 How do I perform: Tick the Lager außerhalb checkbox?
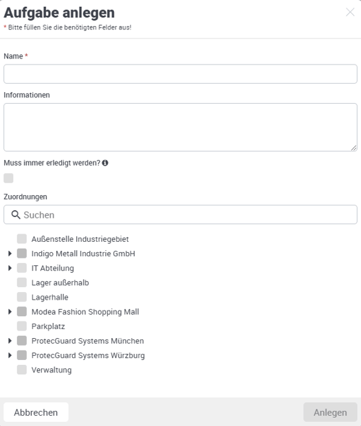pyautogui.click(x=22, y=282)
